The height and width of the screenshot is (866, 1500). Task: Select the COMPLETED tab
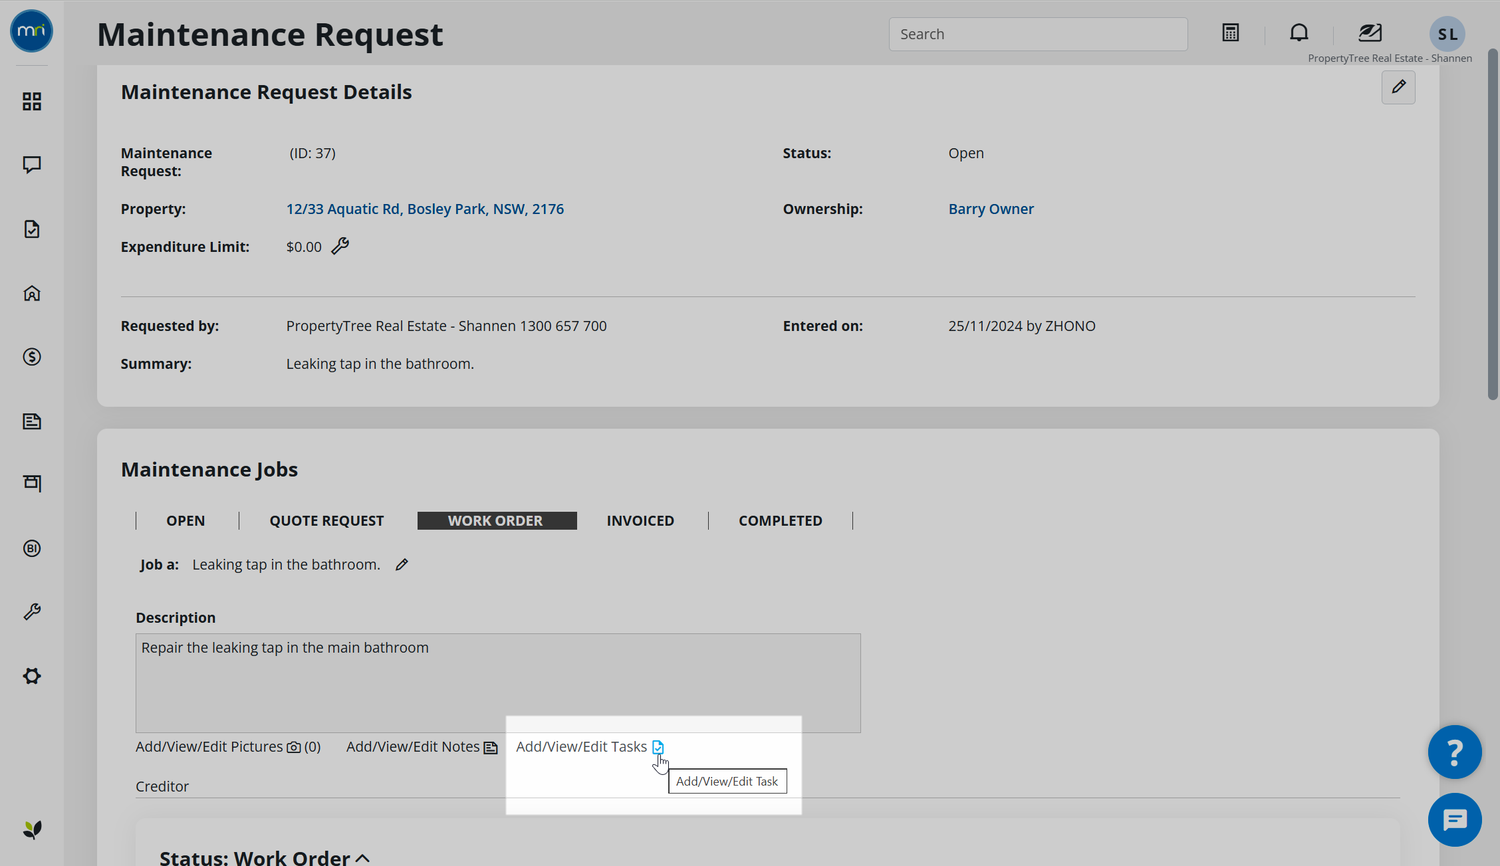pyautogui.click(x=781, y=520)
